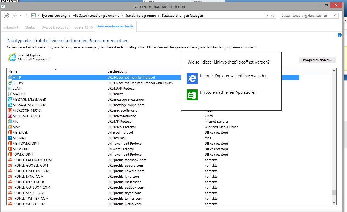The height and width of the screenshot is (212, 347).
Task: Switch to the Setups,Backup (D:) tab
Action: tap(56, 27)
